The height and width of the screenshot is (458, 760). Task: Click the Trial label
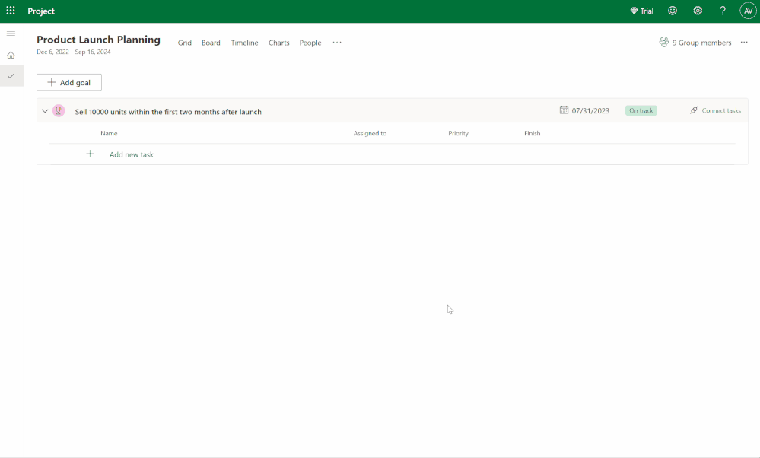tap(647, 11)
